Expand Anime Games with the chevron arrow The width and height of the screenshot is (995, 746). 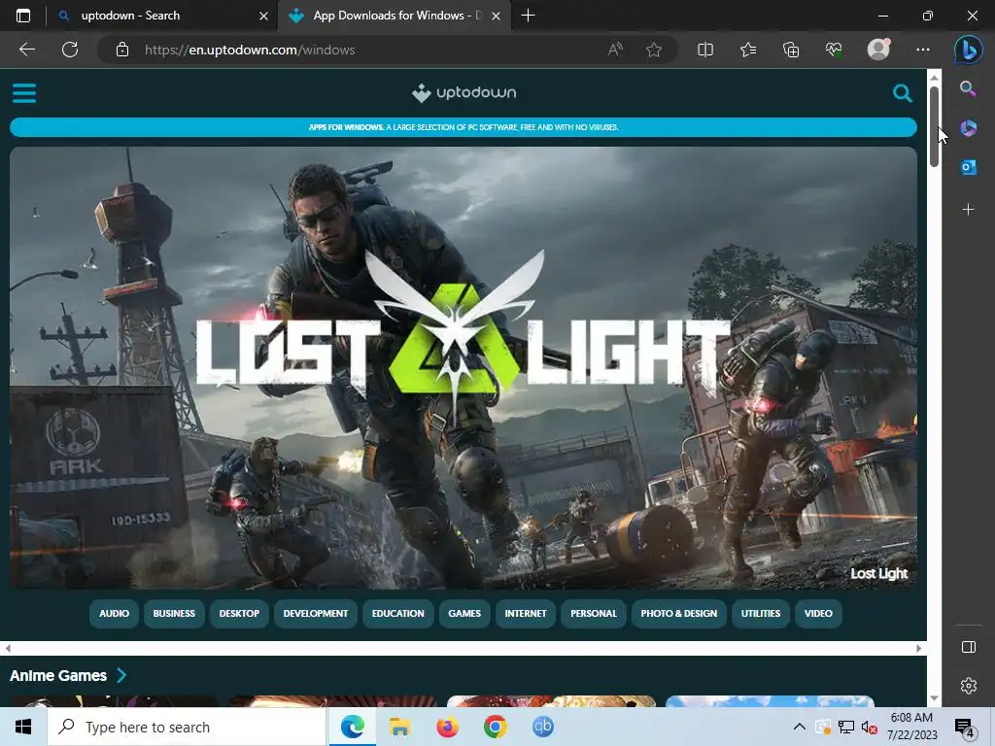click(121, 676)
